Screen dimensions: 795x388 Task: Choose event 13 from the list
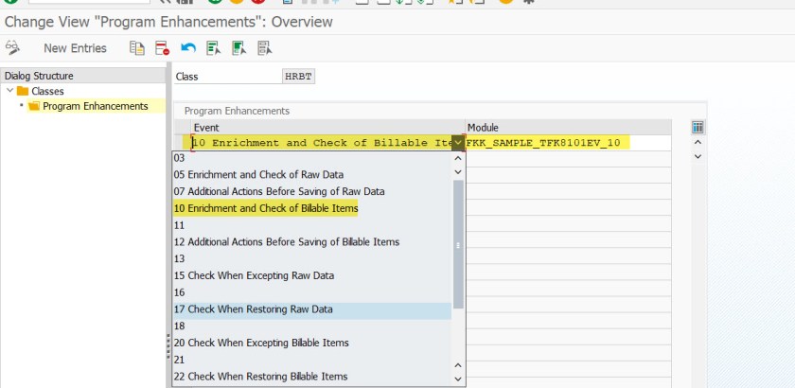(311, 258)
